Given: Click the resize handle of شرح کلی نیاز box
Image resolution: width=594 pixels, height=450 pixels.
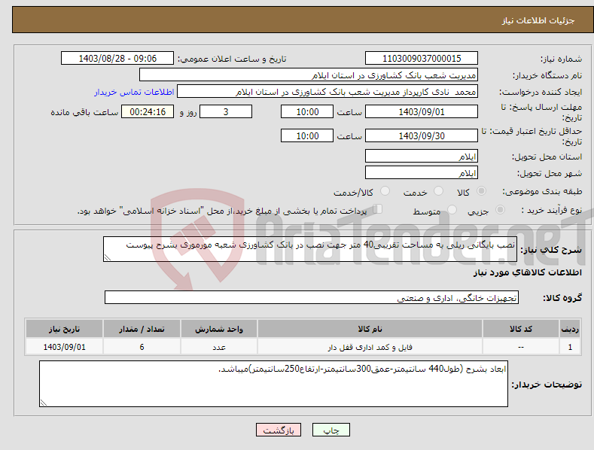Looking at the screenshot, I should pyautogui.click(x=108, y=257).
